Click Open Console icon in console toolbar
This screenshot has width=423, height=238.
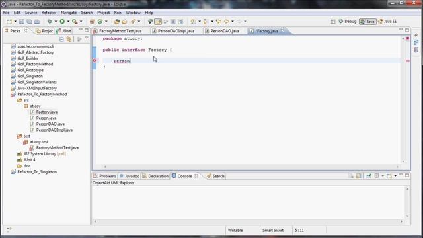coord(389,176)
